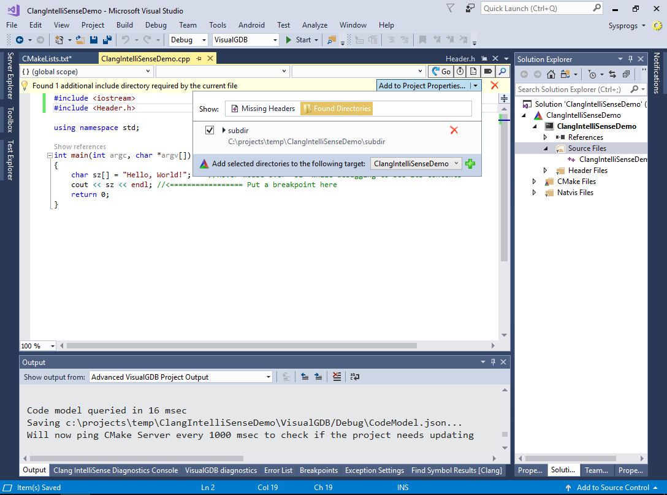Screen dimensions: 667x495
Task: Click the green plus to add selected directories
Action: (x=470, y=164)
